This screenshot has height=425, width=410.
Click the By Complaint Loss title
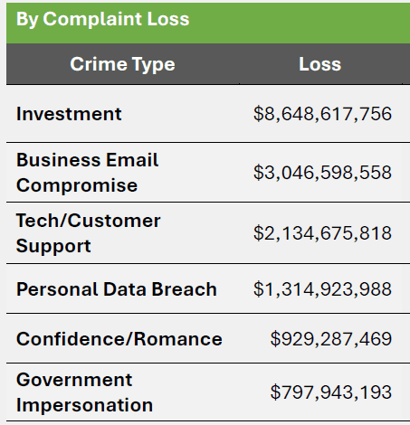(x=102, y=19)
